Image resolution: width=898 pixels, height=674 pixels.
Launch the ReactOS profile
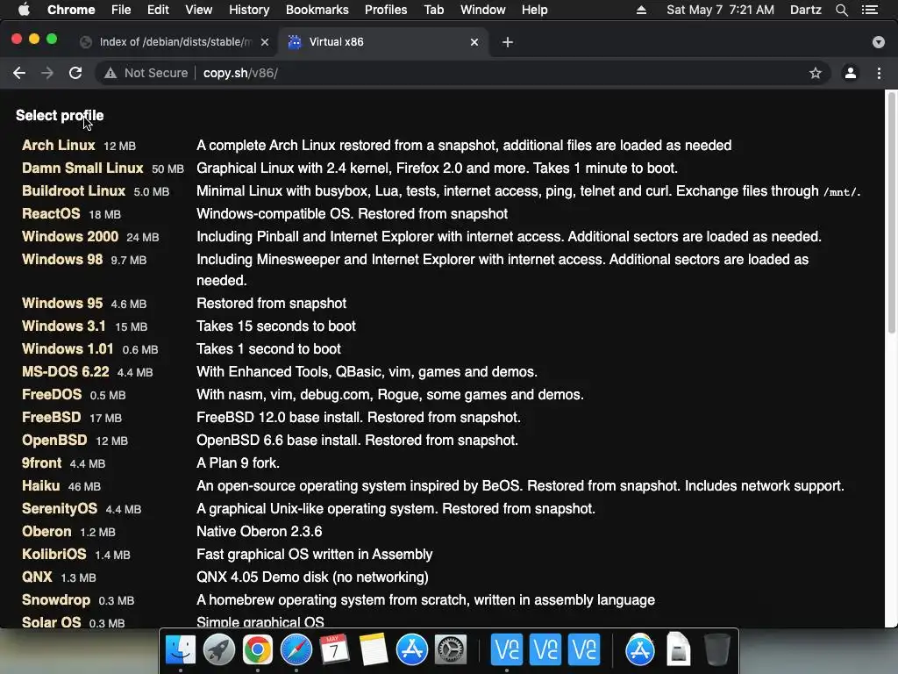(x=51, y=214)
